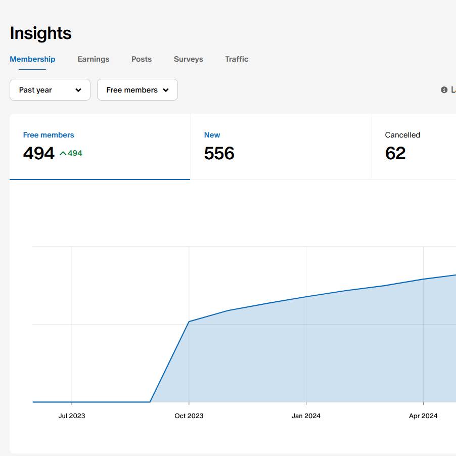The image size is (456, 456).
Task: Expand the Past year date range dropdown
Action: click(50, 90)
